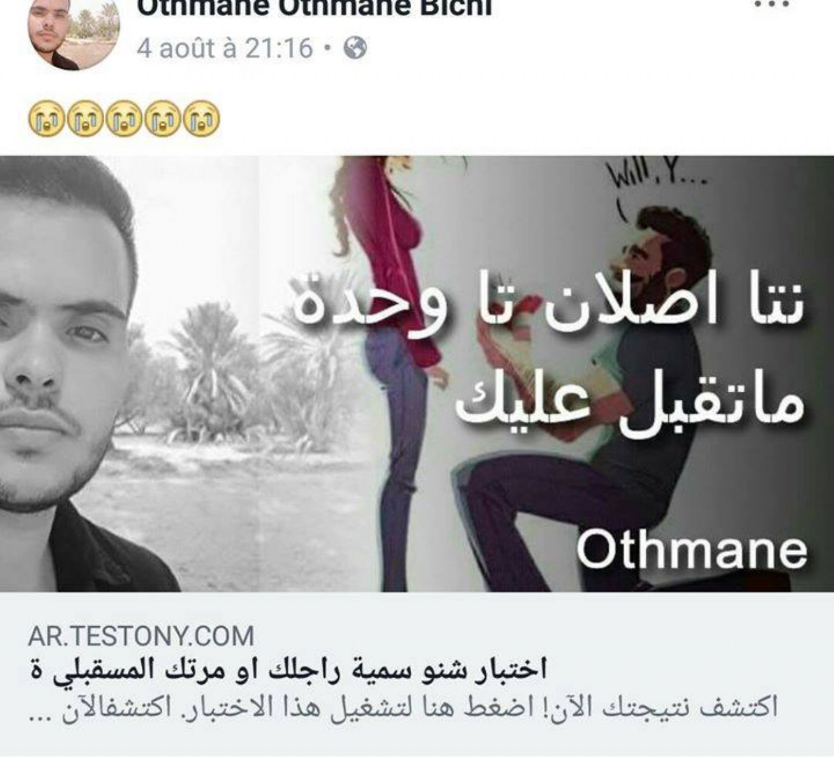Click the globe public privacy icon
834x757 pixels.
356,49
